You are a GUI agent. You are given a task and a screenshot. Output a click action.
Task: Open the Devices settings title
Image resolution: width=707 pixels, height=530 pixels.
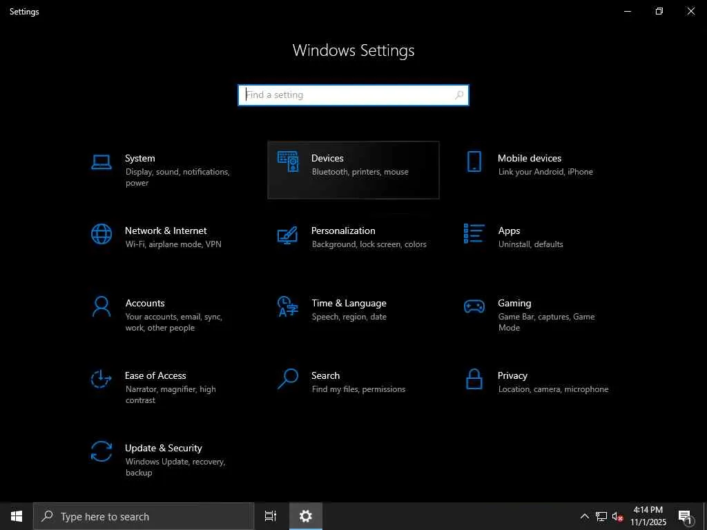point(327,158)
